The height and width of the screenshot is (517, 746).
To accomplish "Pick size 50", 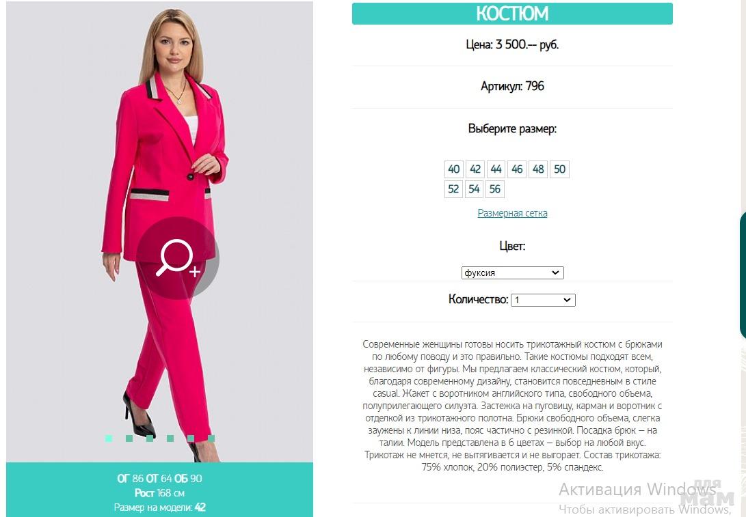I will 559,169.
